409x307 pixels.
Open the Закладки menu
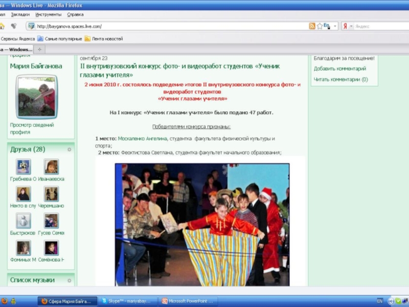pos(20,15)
